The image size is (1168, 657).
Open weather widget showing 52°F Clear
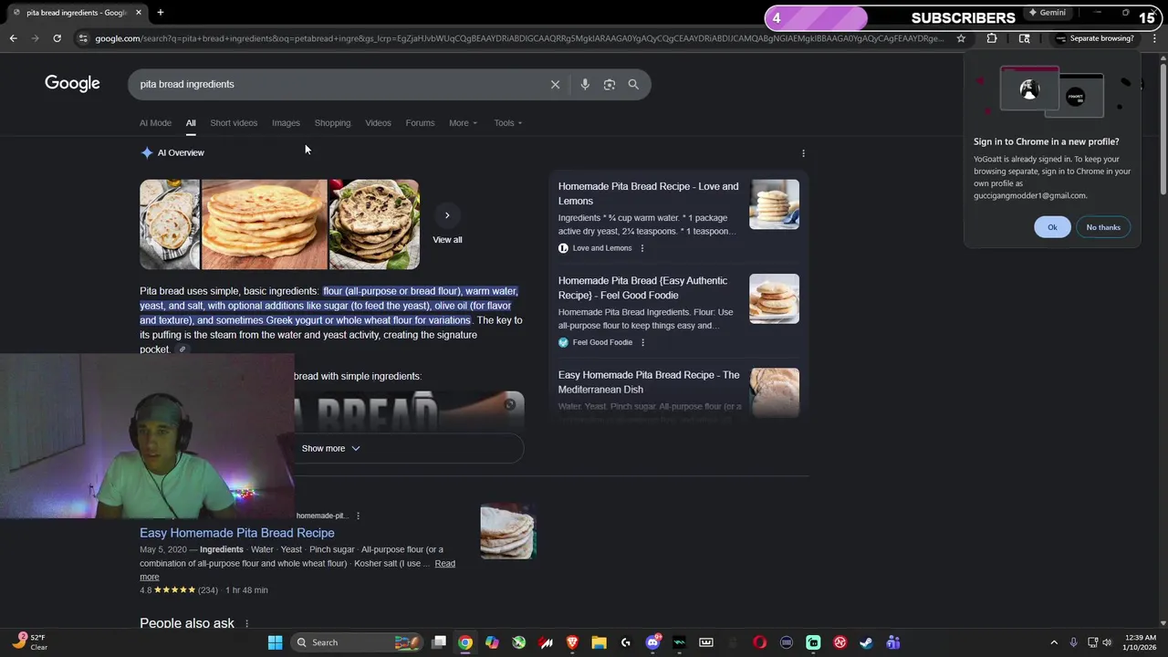(30, 642)
